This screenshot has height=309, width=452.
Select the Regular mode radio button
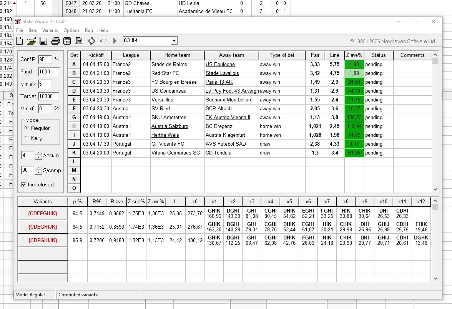27,128
